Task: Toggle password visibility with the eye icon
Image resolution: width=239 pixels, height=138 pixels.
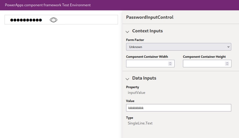Action: [x=53, y=20]
